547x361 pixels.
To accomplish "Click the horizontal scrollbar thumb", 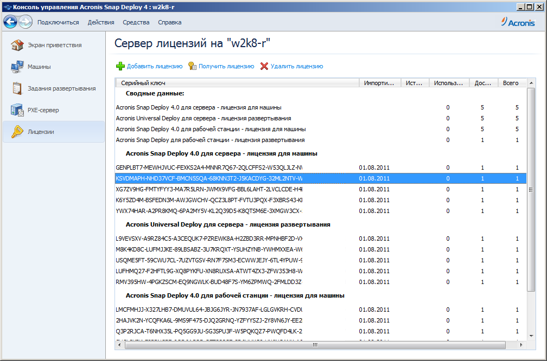I will pos(315,345).
